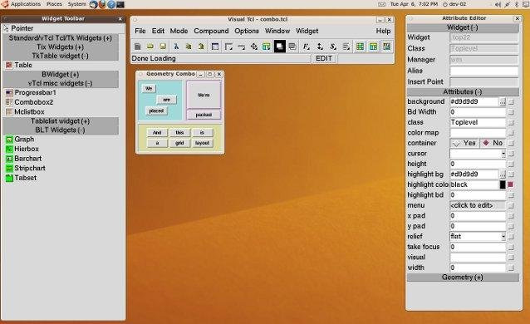Toggle the red checkbox beside highlight color
This screenshot has width=530, height=324.
pos(511,184)
